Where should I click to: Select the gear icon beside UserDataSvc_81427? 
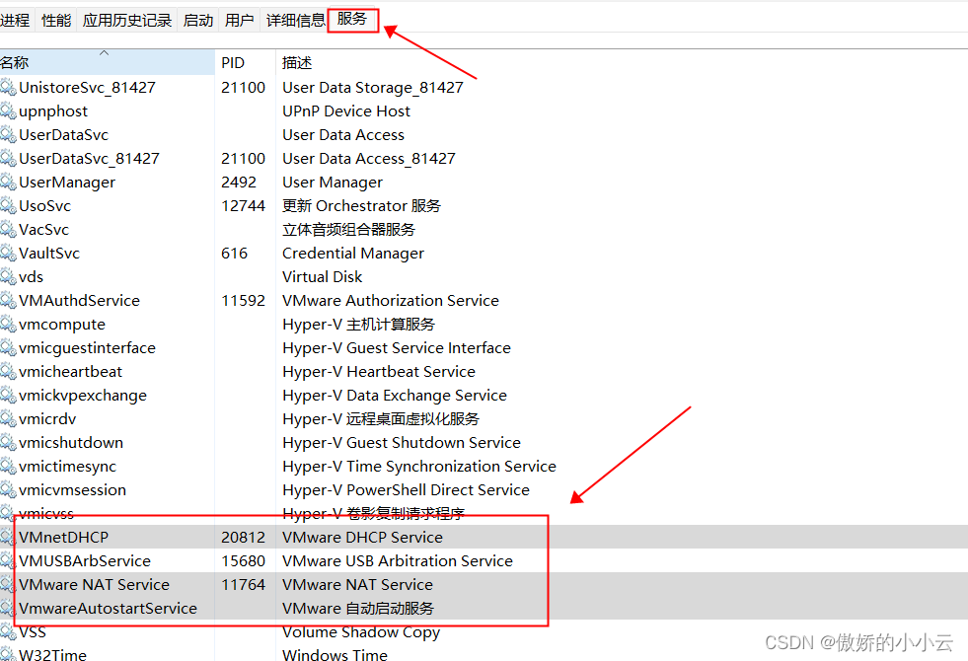[x=8, y=158]
